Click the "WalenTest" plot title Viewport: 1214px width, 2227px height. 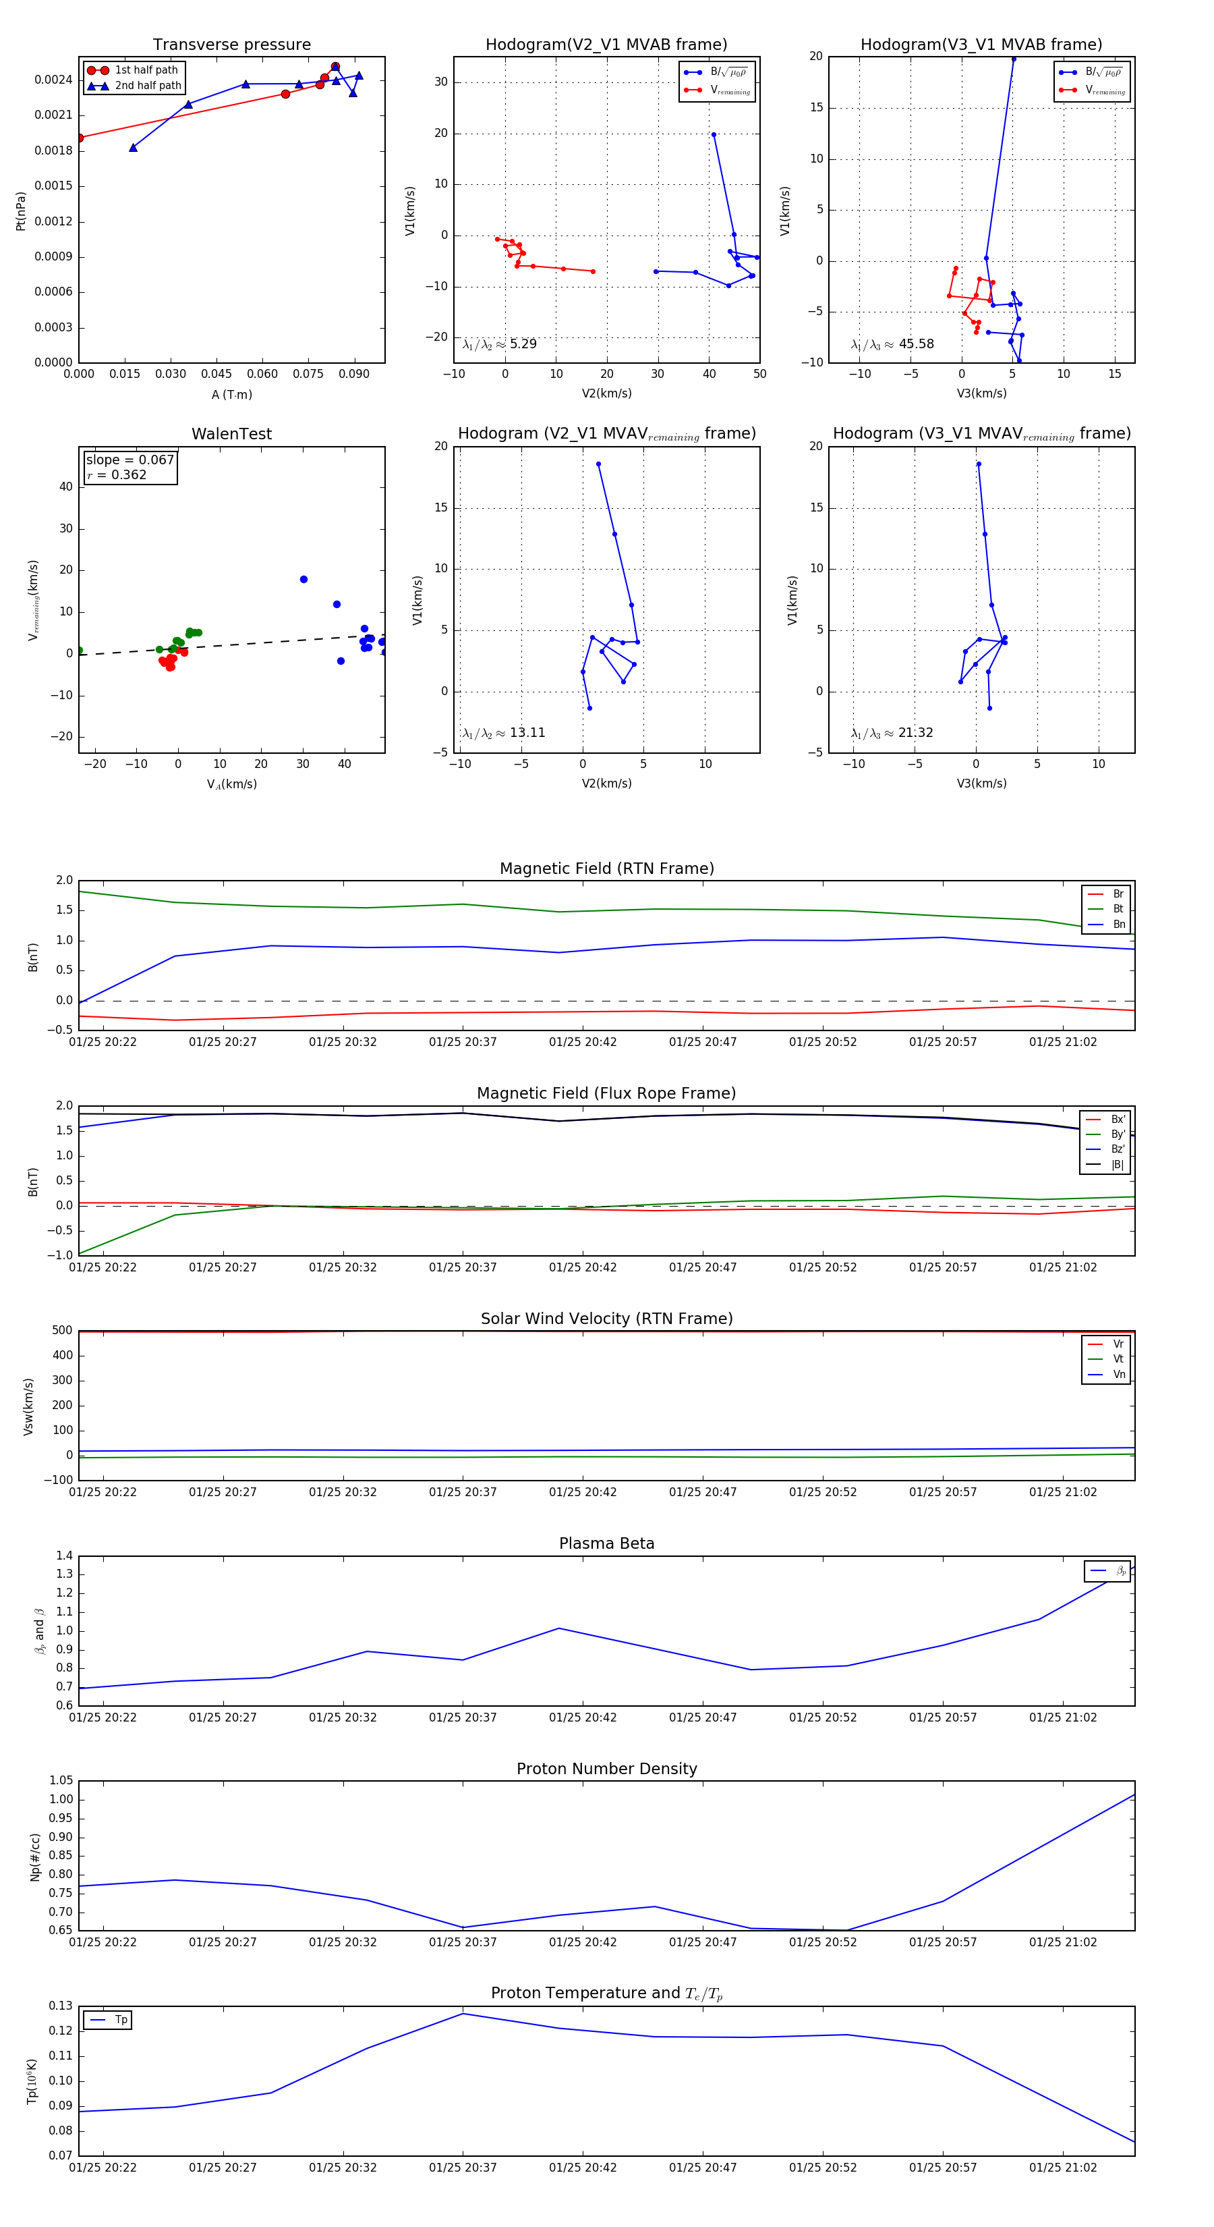click(x=231, y=434)
